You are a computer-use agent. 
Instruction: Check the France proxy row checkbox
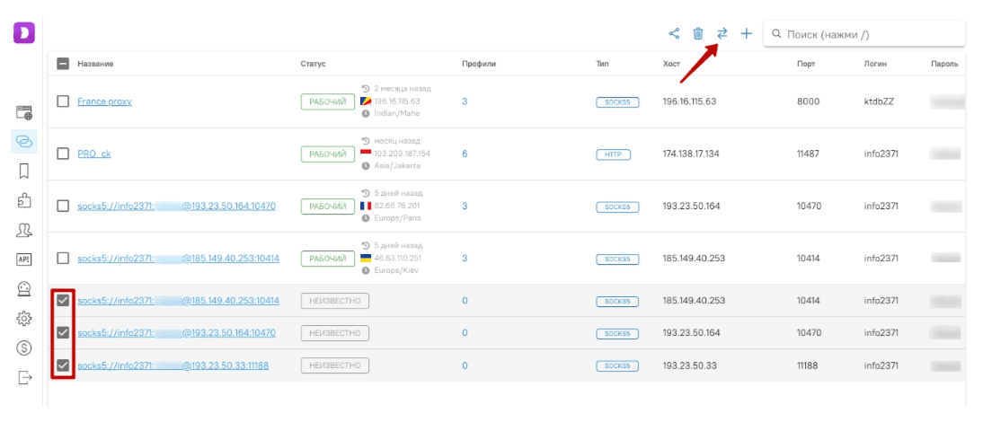click(x=63, y=101)
